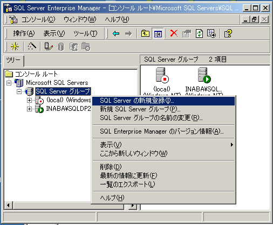Choose ヘルプ(H) in context menu
The width and height of the screenshot is (273, 225).
pyautogui.click(x=163, y=198)
